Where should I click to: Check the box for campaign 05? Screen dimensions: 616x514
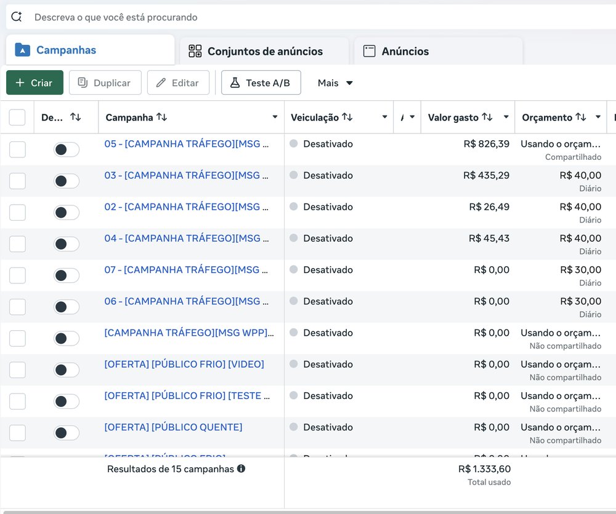[x=17, y=149]
